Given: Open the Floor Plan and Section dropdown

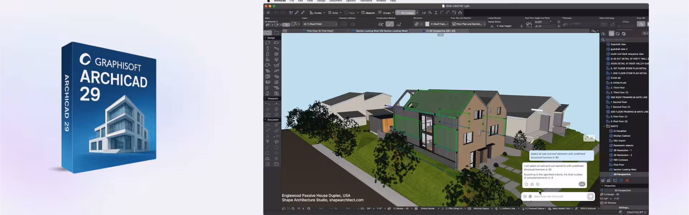Looking at the screenshot, I should point(468,24).
